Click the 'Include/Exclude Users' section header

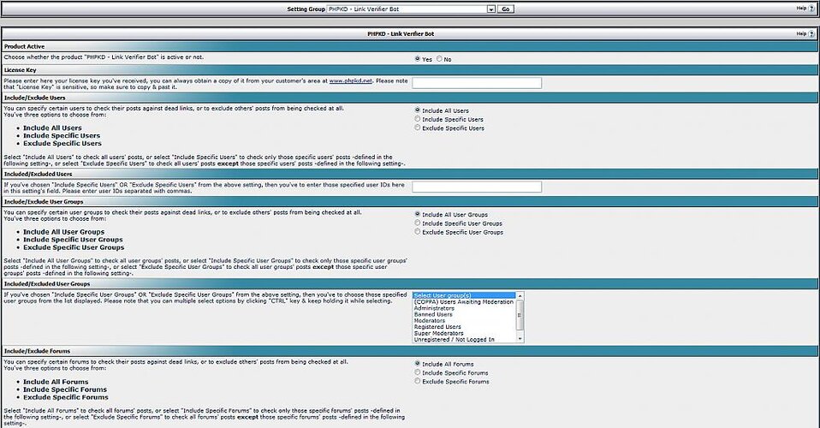tap(410, 98)
